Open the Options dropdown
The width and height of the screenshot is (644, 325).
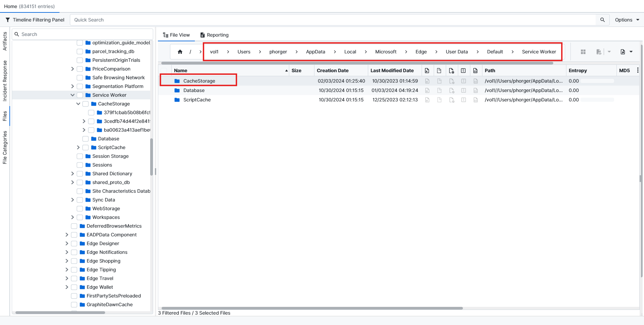pyautogui.click(x=627, y=20)
